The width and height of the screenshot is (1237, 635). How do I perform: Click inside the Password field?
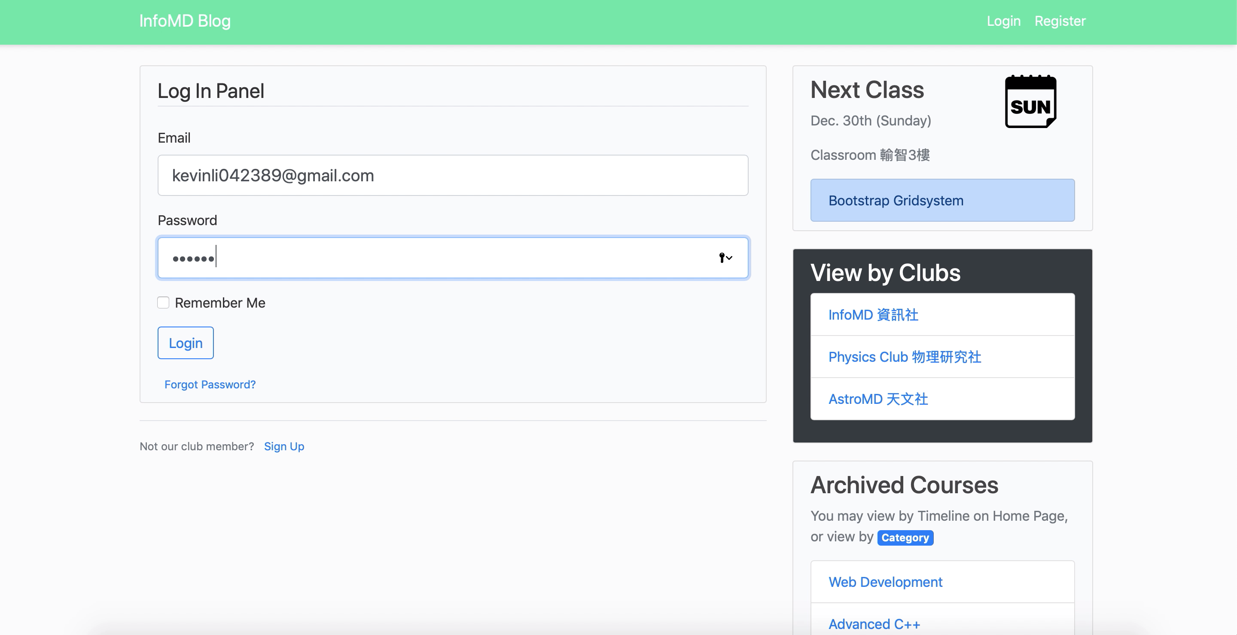tap(432, 258)
